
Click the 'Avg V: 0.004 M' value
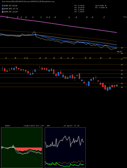coord(101,6)
